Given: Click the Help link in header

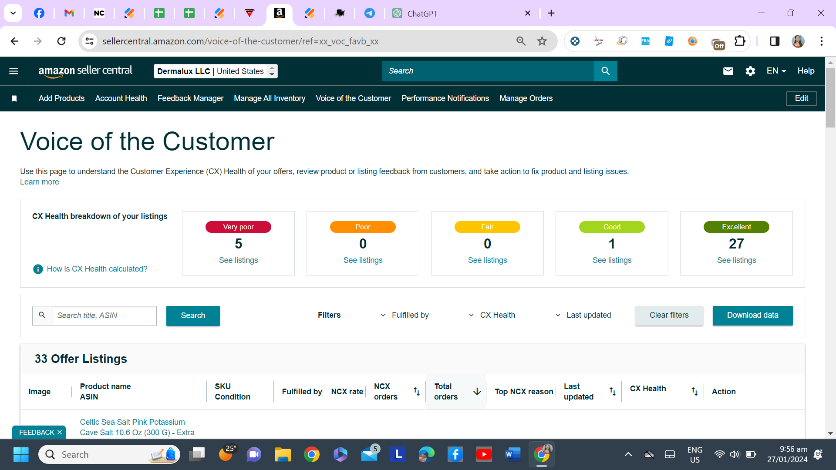Looking at the screenshot, I should pos(806,71).
